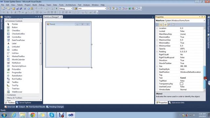Expand the Size property
The width and height of the screenshot is (210, 118).
(157, 66)
